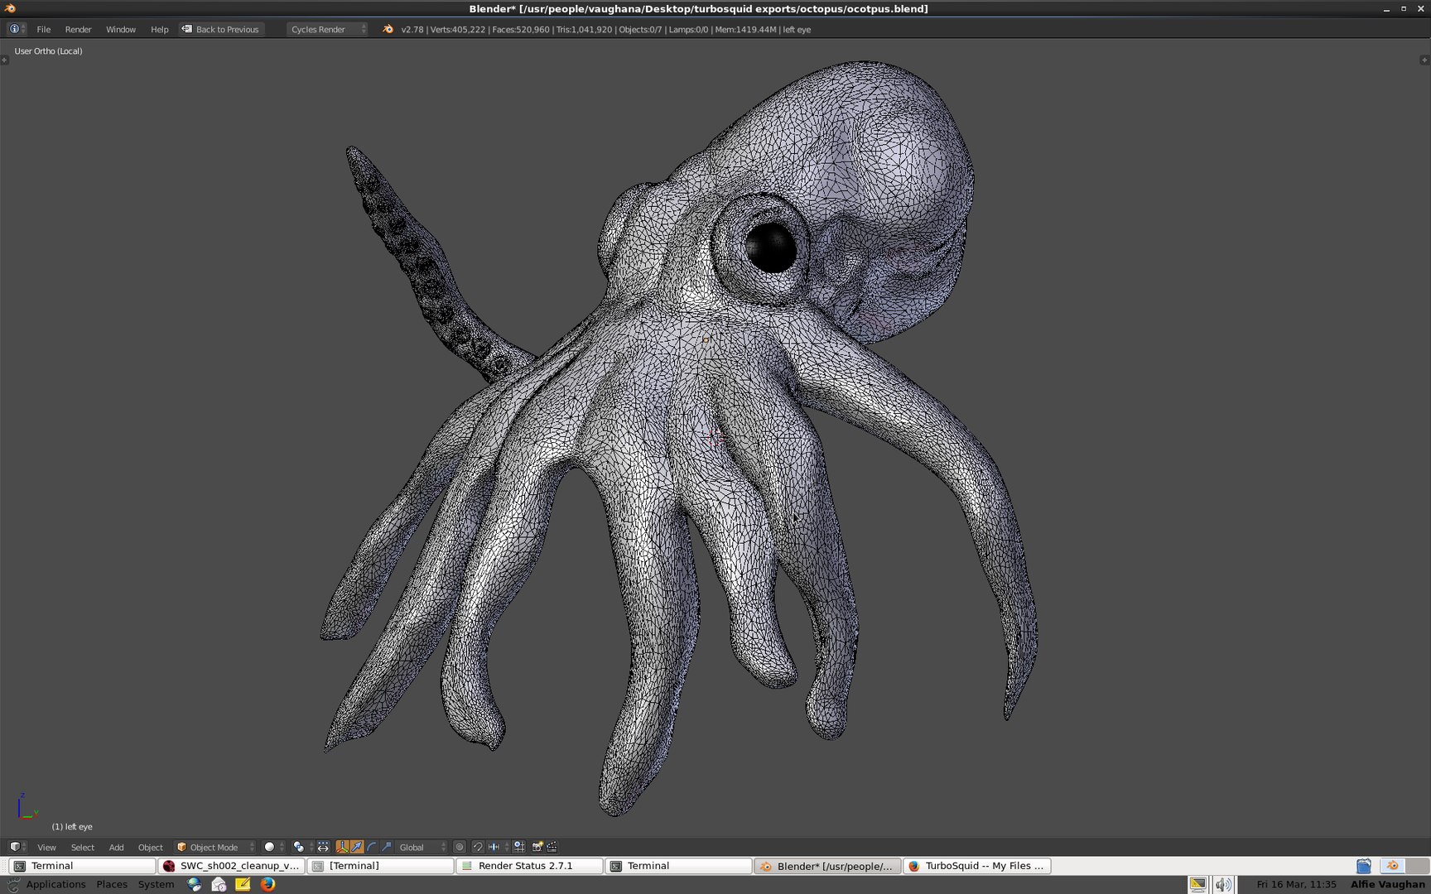Open the 3D View's Add menu
The height and width of the screenshot is (894, 1431).
point(116,847)
